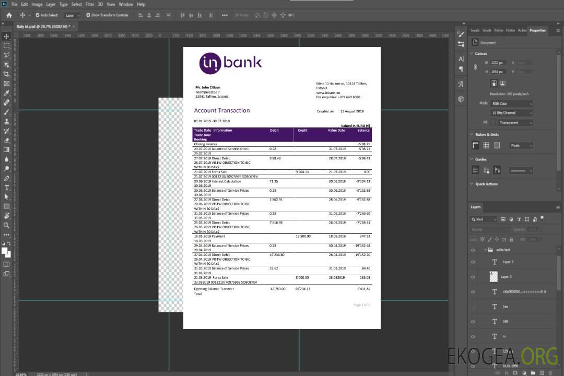Set canvas to landscape orientation

pos(502,83)
